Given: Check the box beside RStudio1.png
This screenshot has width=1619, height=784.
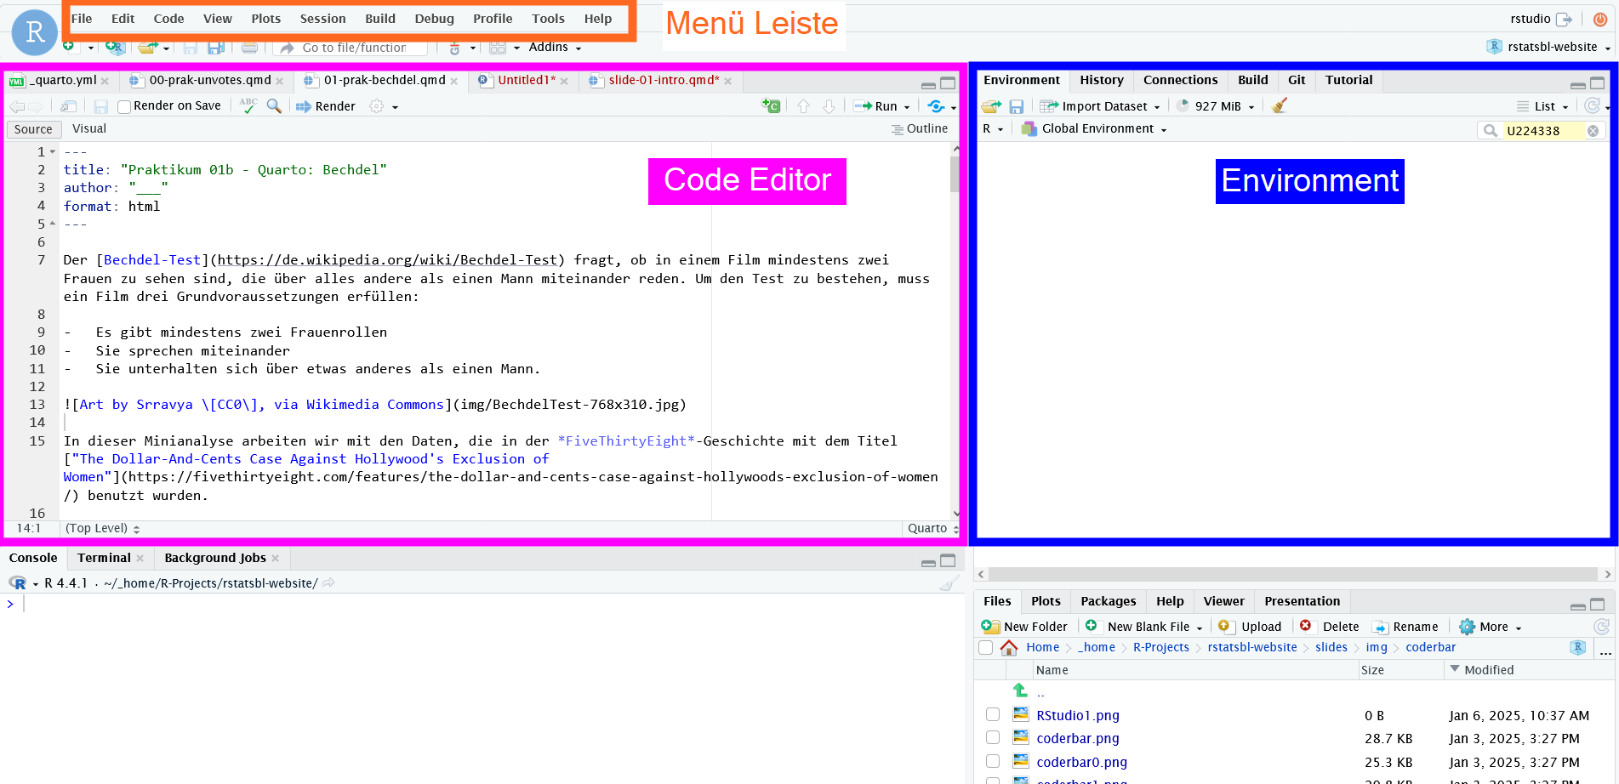Looking at the screenshot, I should [992, 715].
